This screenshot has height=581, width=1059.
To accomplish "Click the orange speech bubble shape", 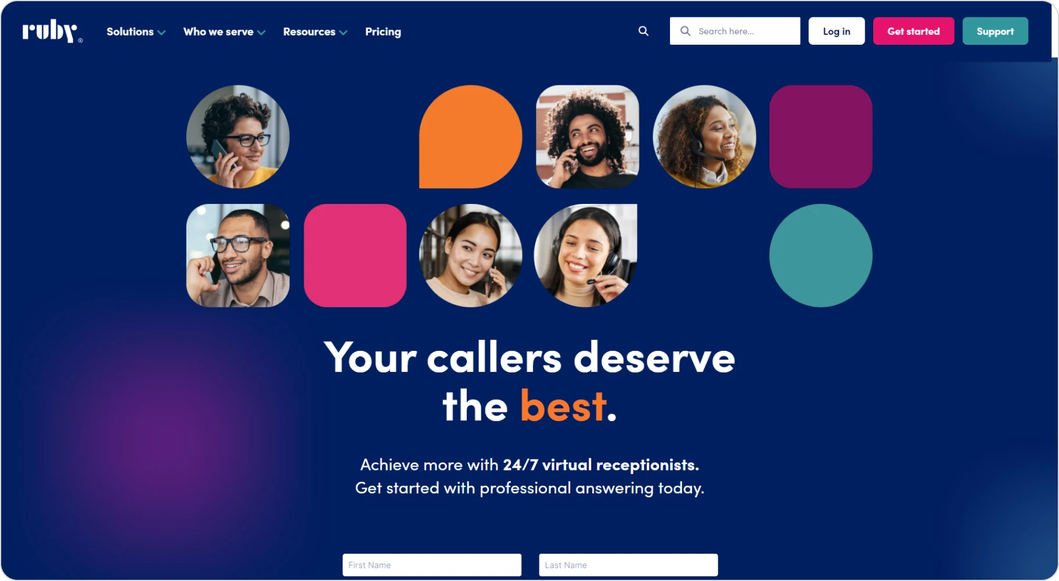I will (470, 137).
